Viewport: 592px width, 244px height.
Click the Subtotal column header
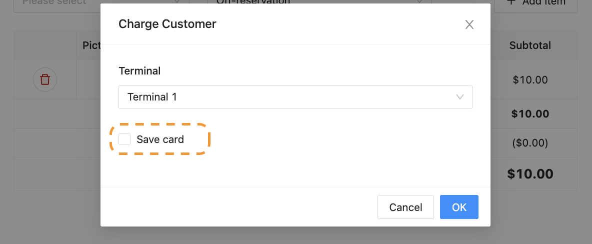pos(530,45)
